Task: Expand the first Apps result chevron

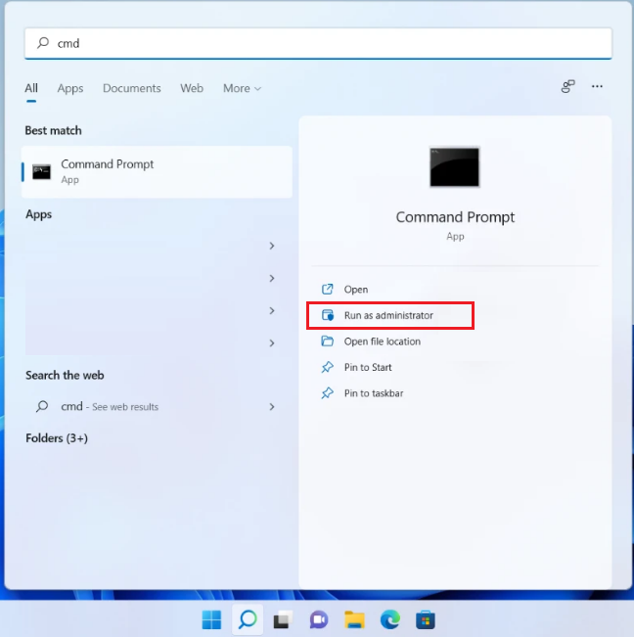Action: click(x=272, y=246)
